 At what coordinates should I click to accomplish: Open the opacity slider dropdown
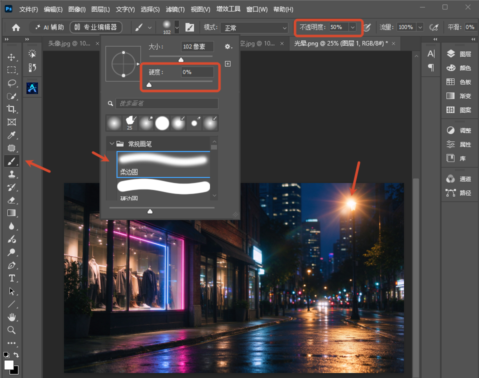point(352,27)
